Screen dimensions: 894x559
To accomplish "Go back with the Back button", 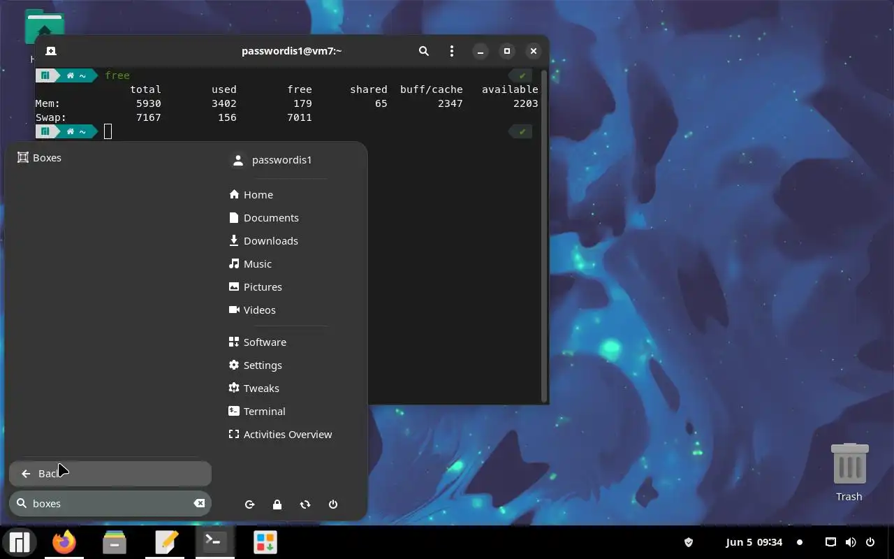I will [x=110, y=474].
